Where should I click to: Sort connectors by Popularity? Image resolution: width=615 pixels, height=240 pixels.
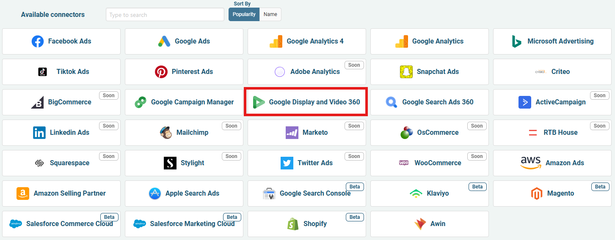(244, 14)
